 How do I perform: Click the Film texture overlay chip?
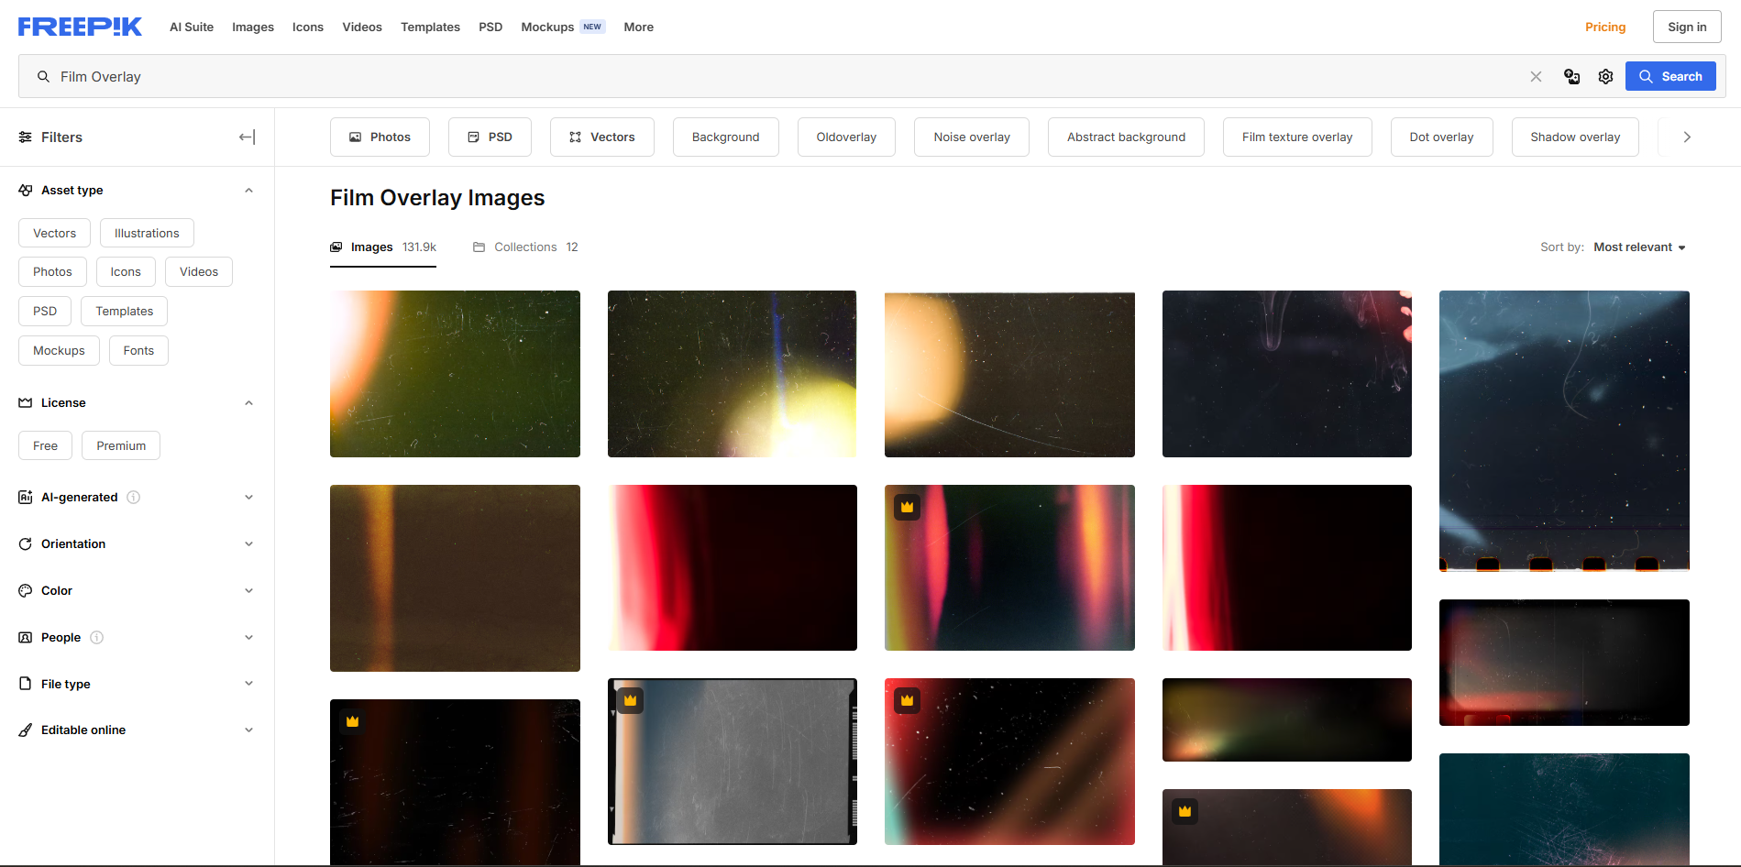1297,137
